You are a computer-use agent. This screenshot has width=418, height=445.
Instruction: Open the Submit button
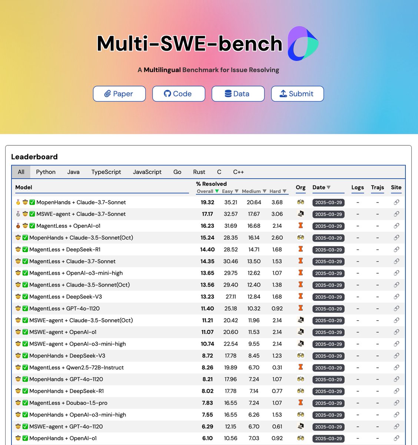point(297,94)
